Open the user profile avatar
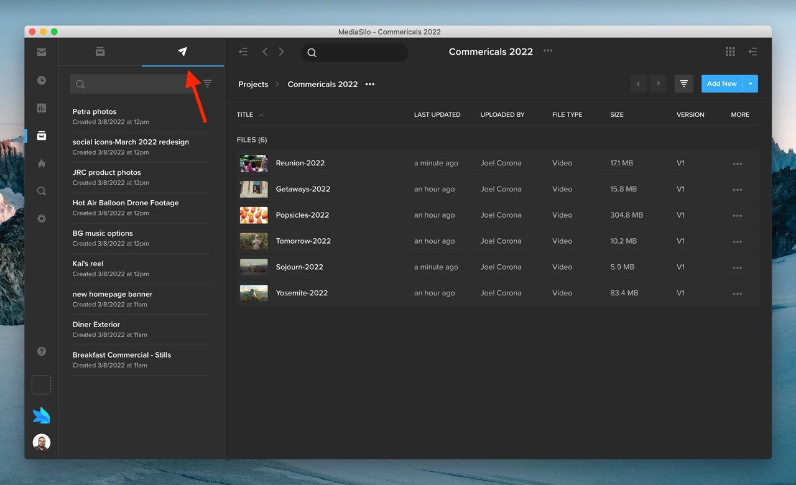Image resolution: width=796 pixels, height=485 pixels. click(42, 442)
